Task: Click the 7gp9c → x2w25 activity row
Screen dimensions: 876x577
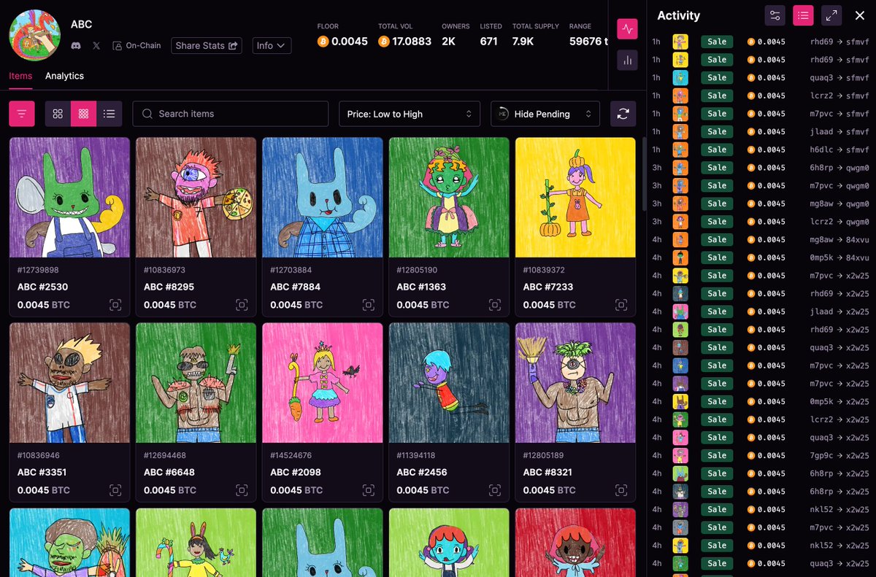Action: pos(761,455)
